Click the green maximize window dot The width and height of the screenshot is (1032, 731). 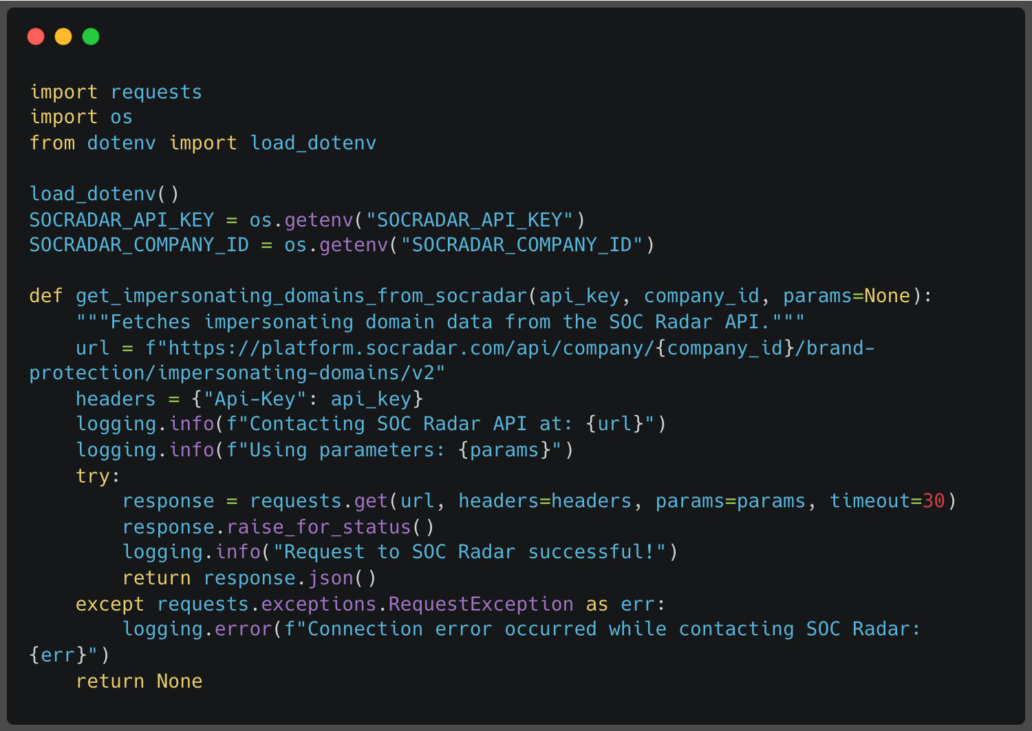(91, 36)
